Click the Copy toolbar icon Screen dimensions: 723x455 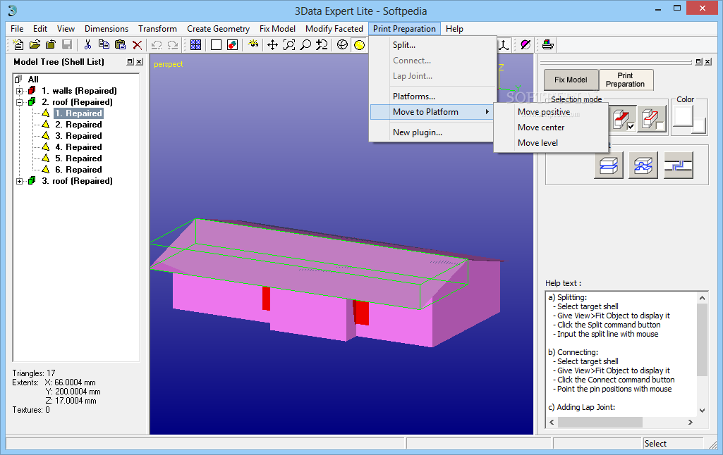click(x=104, y=44)
